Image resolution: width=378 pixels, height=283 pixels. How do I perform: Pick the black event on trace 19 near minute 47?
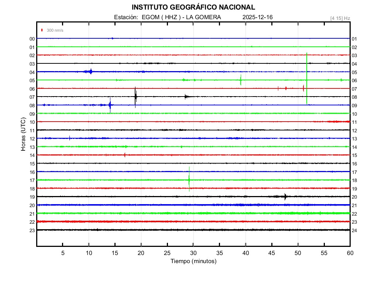(285, 196)
